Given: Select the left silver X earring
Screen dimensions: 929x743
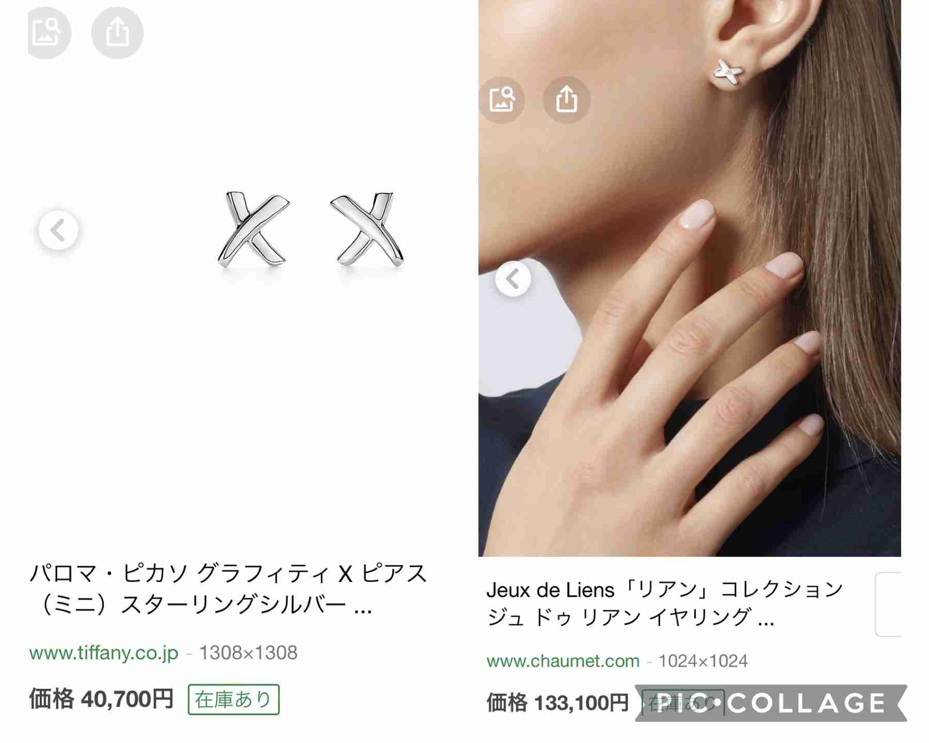Looking at the screenshot, I should coord(253,229).
